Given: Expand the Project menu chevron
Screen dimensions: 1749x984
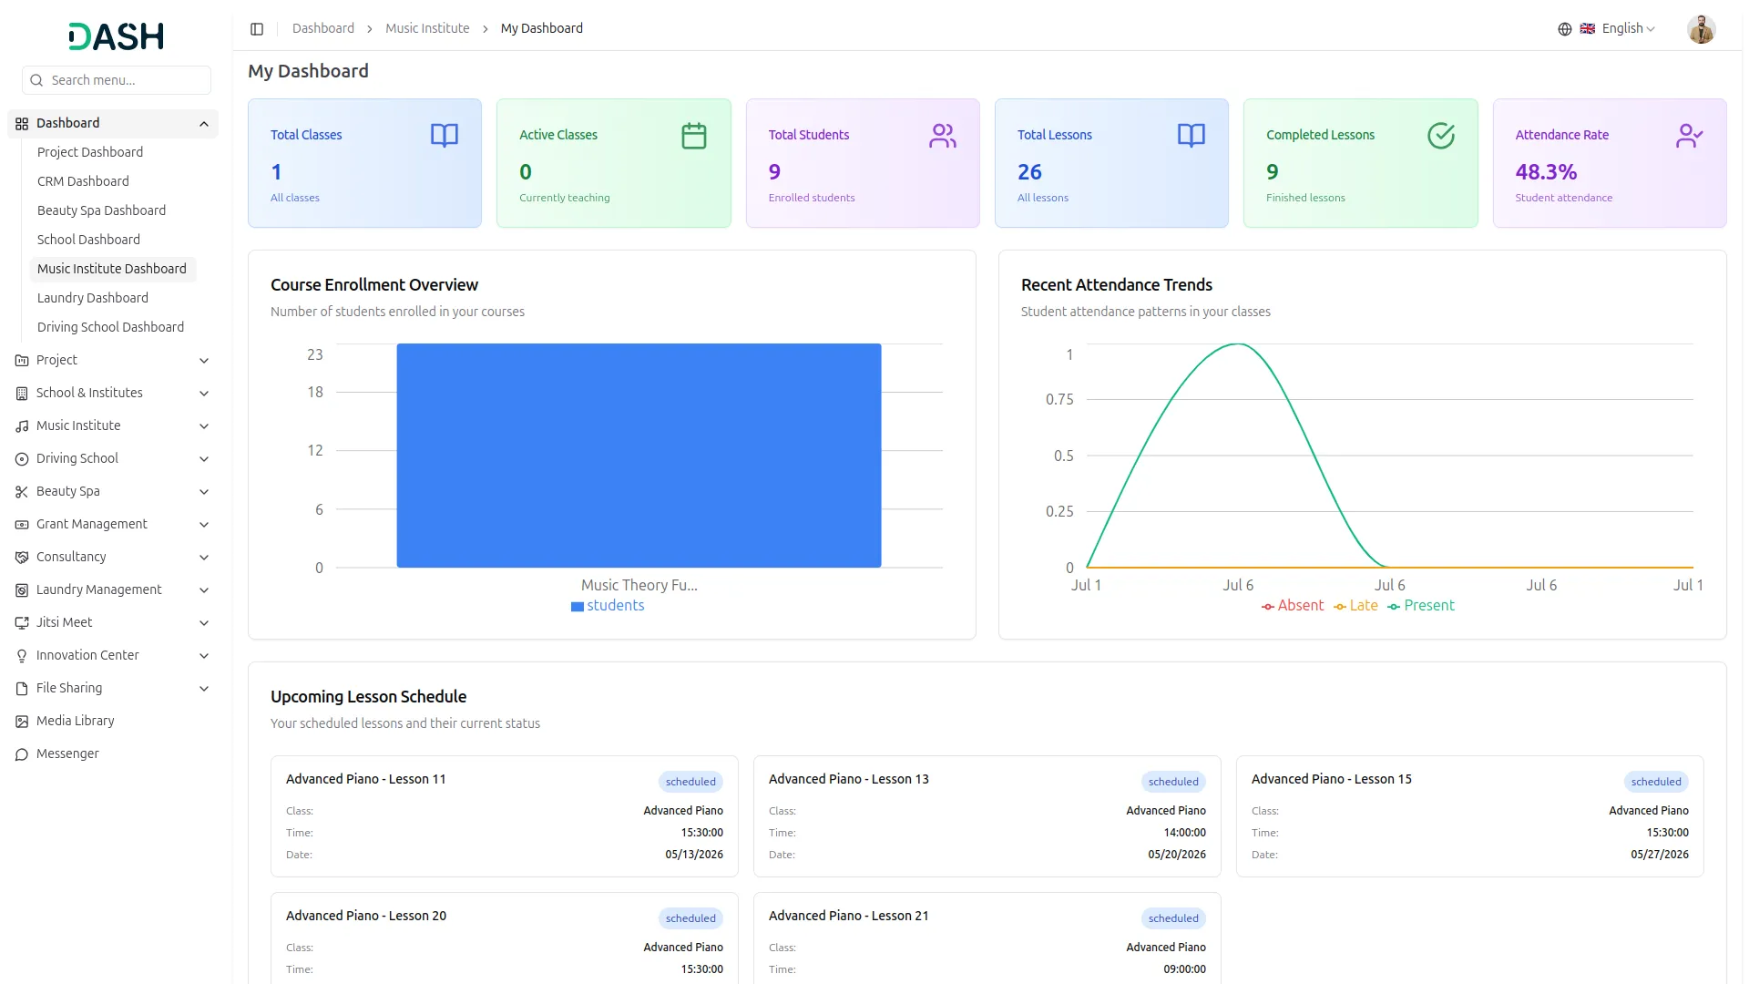Looking at the screenshot, I should click(204, 361).
